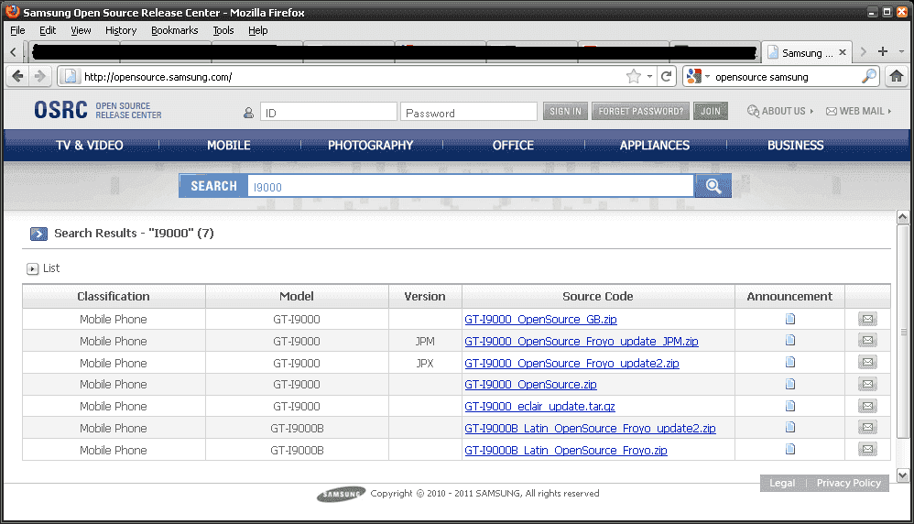Click the page scrollbar down arrow

click(x=902, y=475)
